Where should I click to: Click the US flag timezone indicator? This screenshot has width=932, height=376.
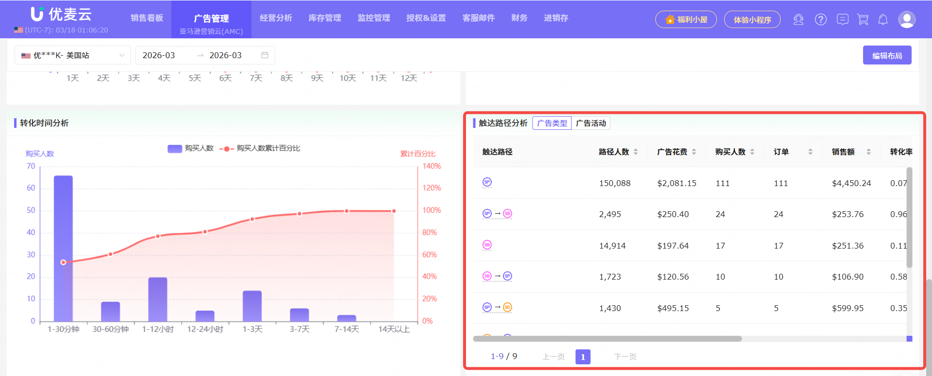pyautogui.click(x=18, y=30)
